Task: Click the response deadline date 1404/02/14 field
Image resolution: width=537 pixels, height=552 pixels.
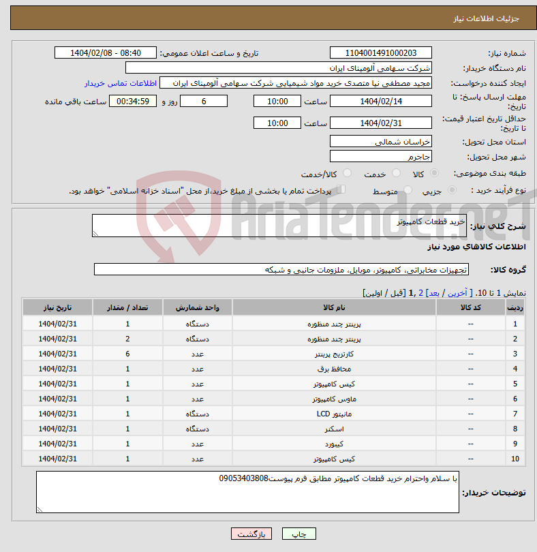Action: pos(381,102)
